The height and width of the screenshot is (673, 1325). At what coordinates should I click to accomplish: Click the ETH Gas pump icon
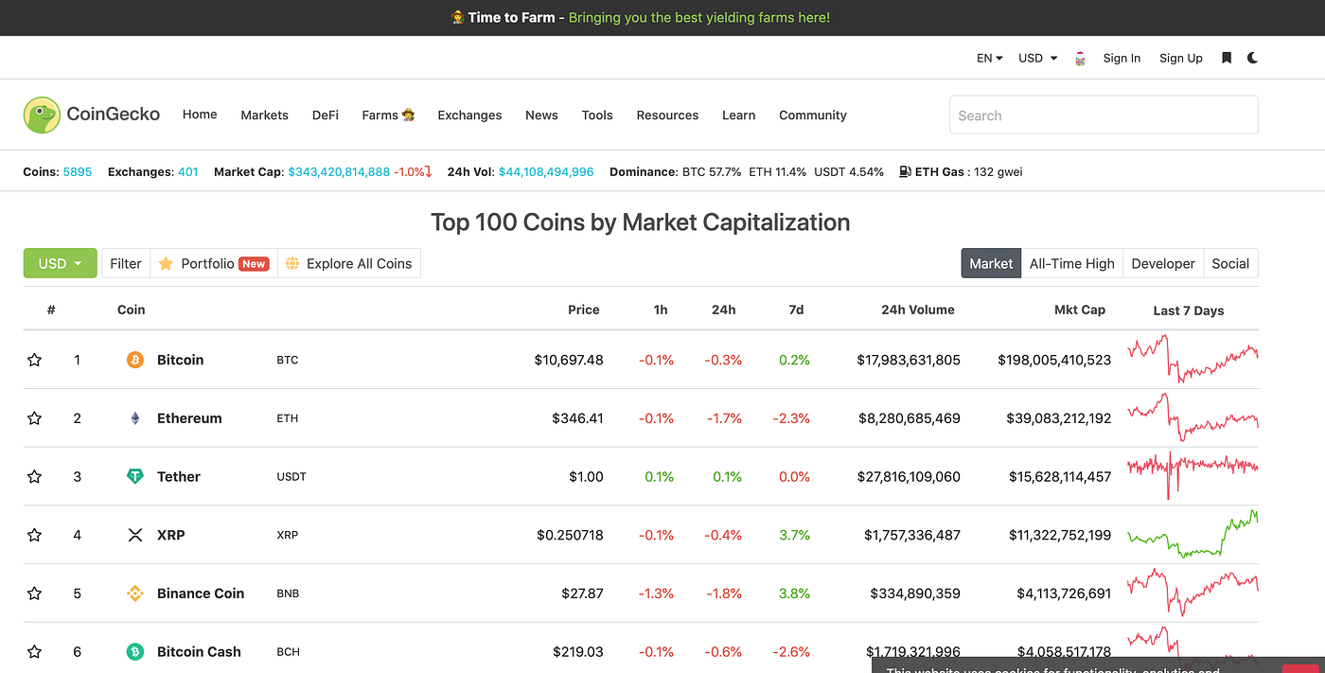[x=906, y=171]
